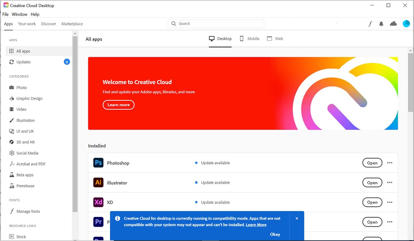Click Photoshop Update available status
The width and height of the screenshot is (414, 241).
pyautogui.click(x=213, y=163)
